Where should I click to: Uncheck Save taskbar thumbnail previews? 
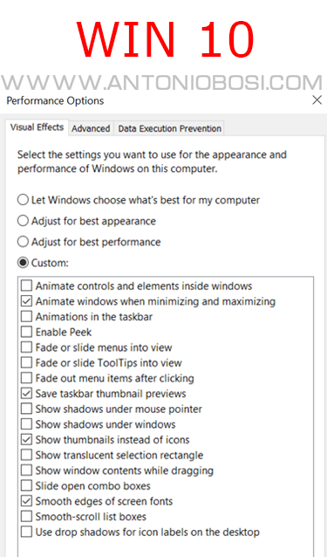click(27, 393)
